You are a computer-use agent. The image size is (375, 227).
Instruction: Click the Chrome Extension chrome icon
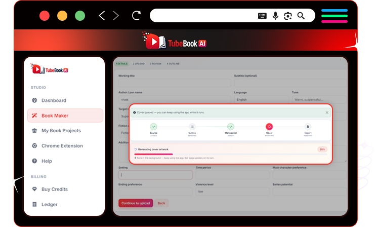coord(34,146)
